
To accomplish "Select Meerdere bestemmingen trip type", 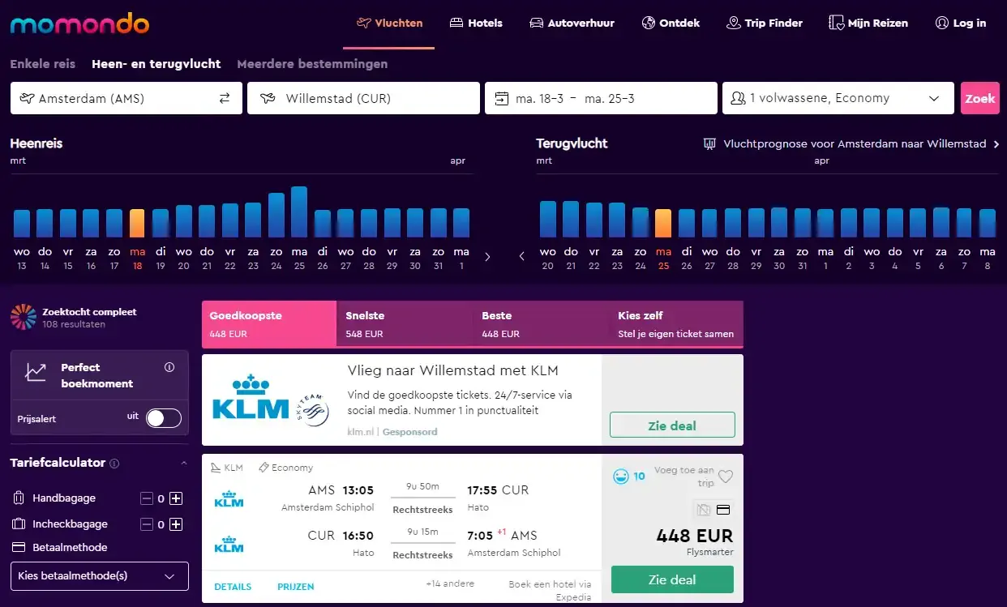I will [x=312, y=64].
